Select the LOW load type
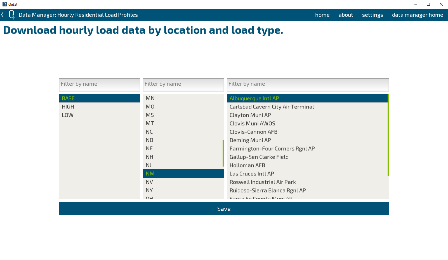Image resolution: width=448 pixels, height=260 pixels. [100, 115]
